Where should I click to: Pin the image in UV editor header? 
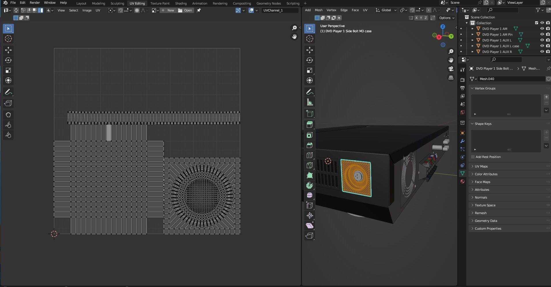(199, 10)
